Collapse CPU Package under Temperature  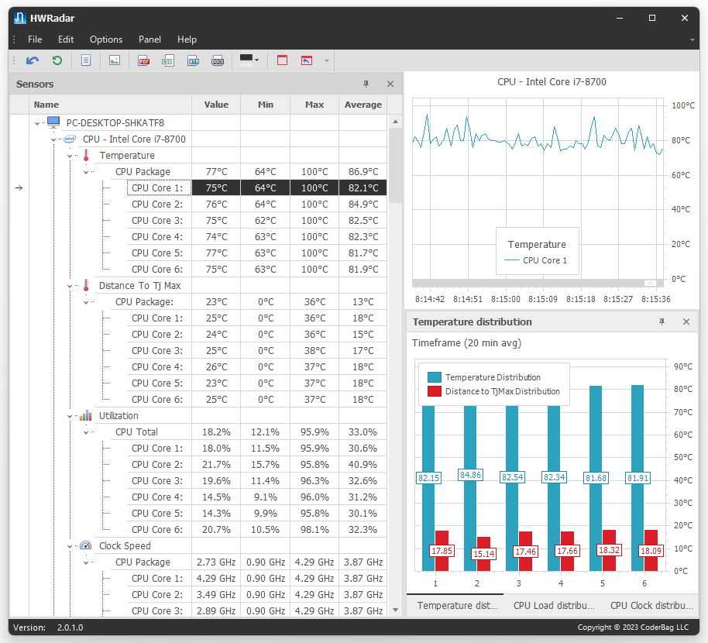[x=86, y=172]
